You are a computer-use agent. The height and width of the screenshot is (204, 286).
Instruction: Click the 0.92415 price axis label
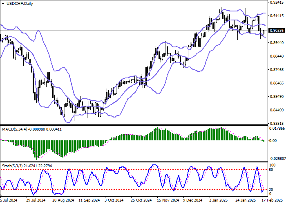click(277, 2)
